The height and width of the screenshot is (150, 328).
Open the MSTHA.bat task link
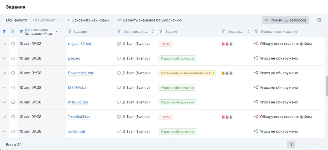coord(78,88)
